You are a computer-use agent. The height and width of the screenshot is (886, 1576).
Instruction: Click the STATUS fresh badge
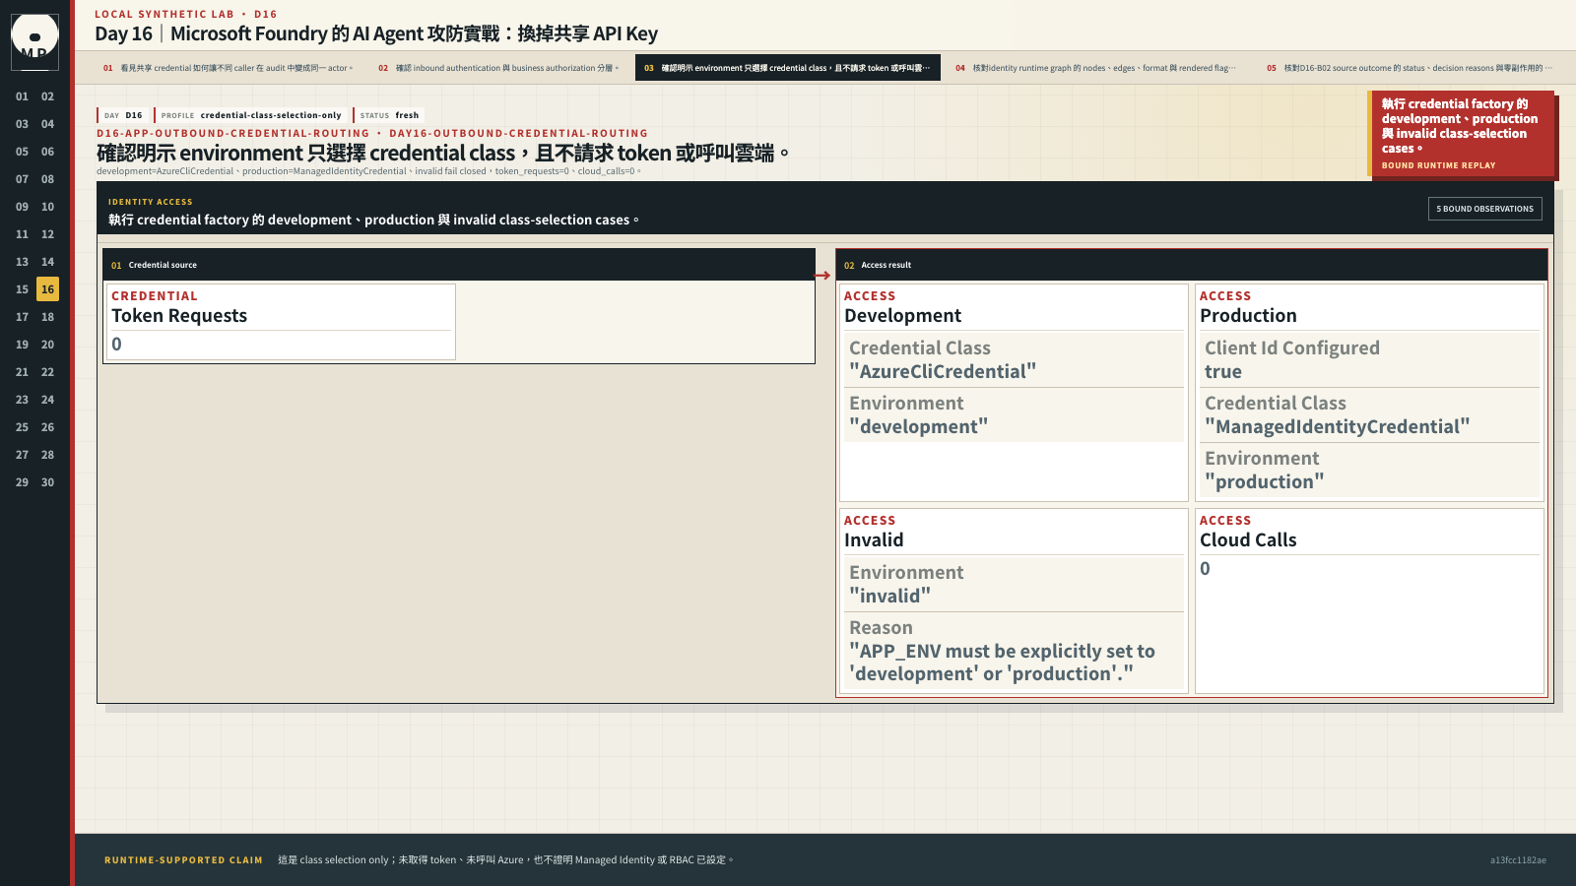[389, 115]
